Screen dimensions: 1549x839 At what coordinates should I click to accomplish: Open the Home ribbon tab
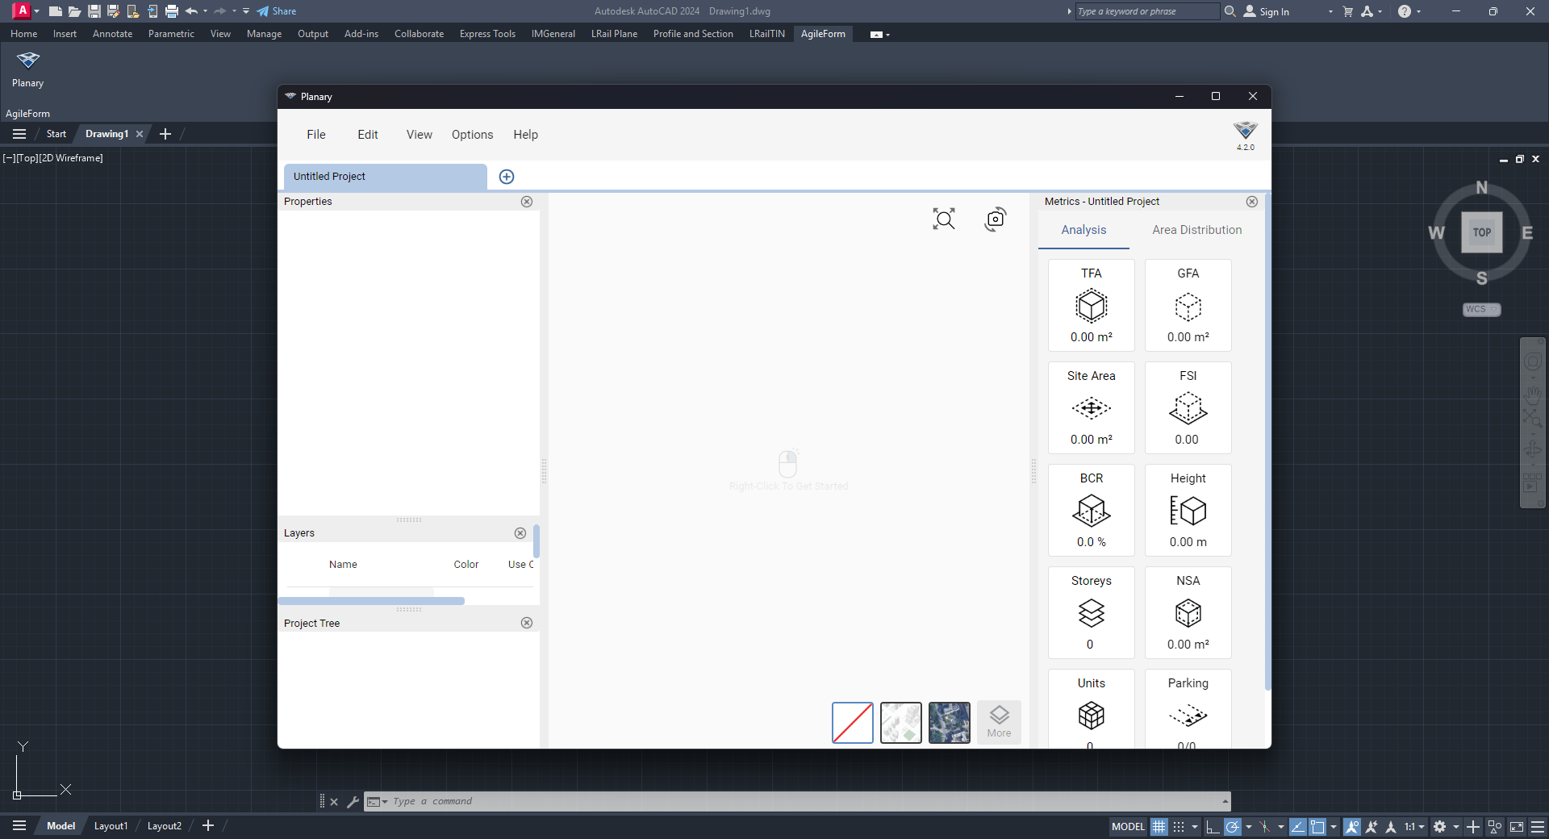[23, 34]
